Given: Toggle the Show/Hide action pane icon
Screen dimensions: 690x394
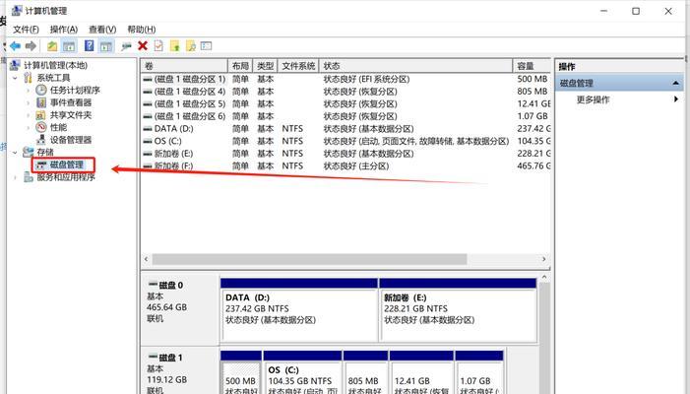Looking at the screenshot, I should pyautogui.click(x=105, y=45).
